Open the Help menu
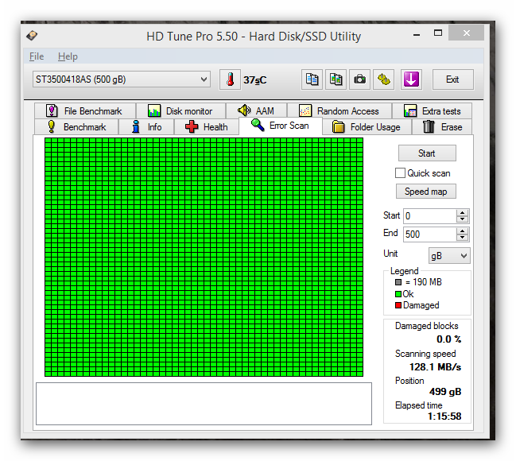Screen dimensions: 516x461 coord(68,56)
